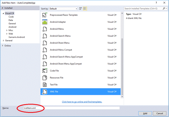Select the XML File template name
Image resolution: width=169 pixels, height=117 pixels.
tap(54, 92)
